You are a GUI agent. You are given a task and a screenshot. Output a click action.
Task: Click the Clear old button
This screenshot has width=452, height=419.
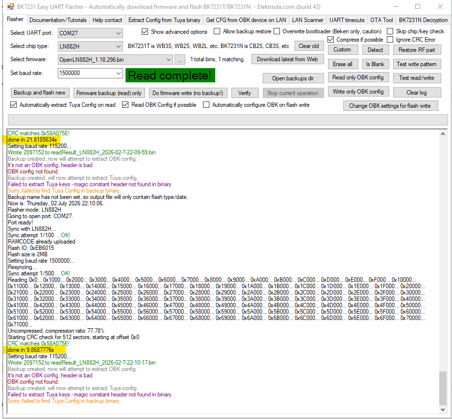coord(309,46)
